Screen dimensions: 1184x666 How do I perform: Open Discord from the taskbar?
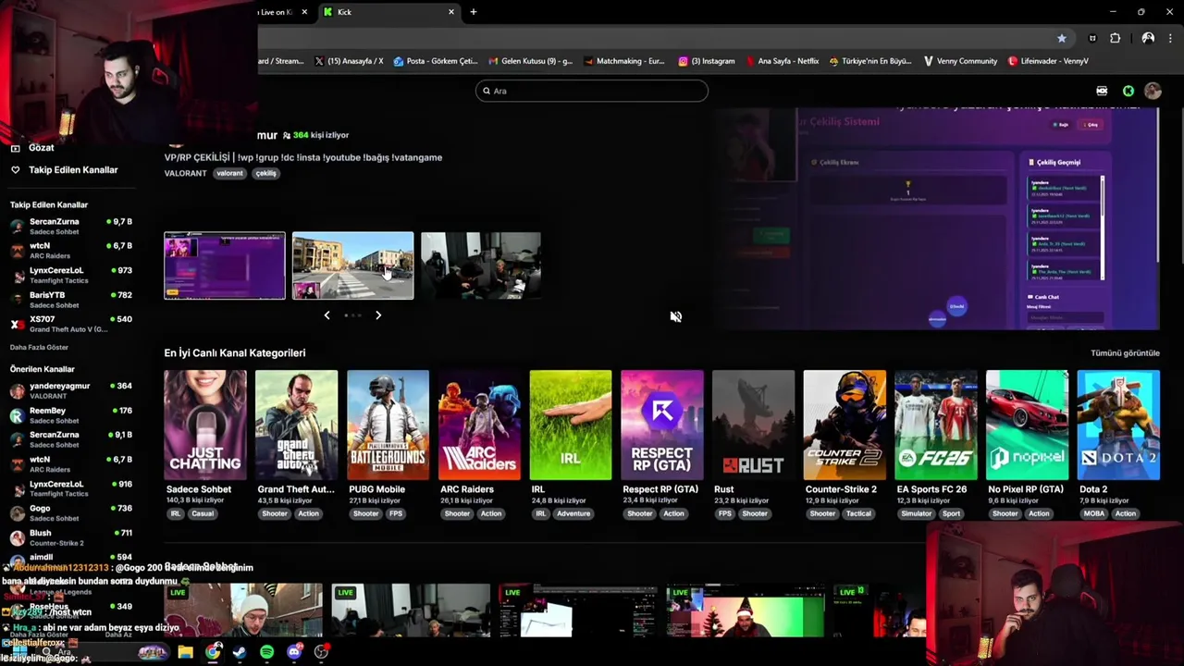[x=294, y=652]
